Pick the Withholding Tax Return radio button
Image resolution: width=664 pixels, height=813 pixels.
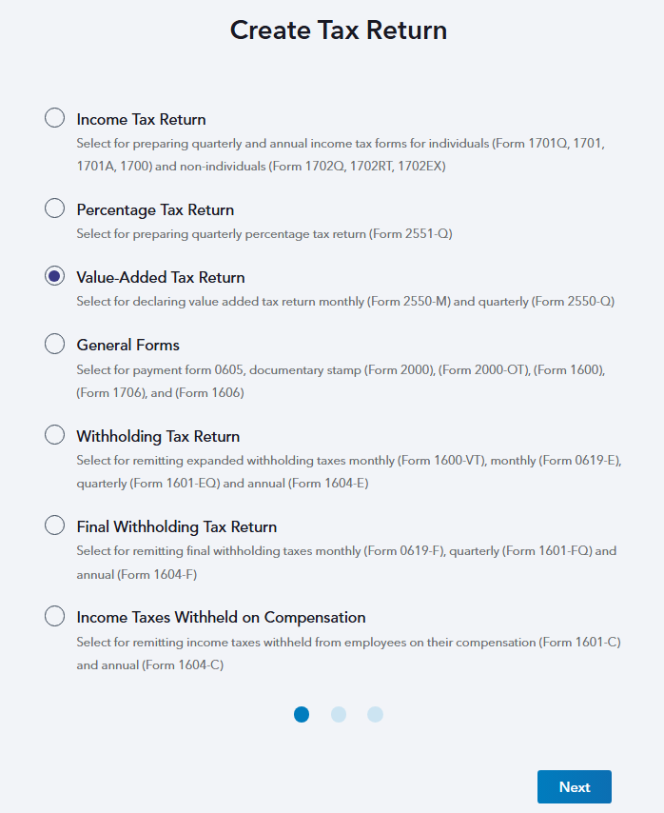tap(54, 434)
